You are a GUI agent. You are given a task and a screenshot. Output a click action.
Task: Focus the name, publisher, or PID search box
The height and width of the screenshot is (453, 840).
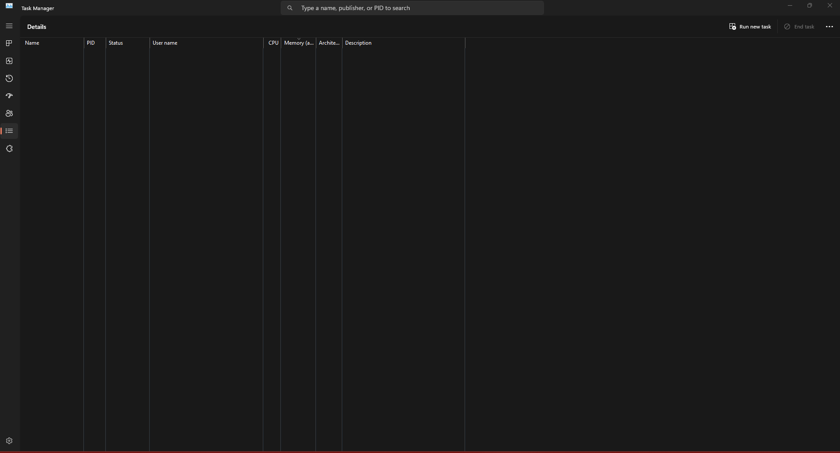point(412,8)
